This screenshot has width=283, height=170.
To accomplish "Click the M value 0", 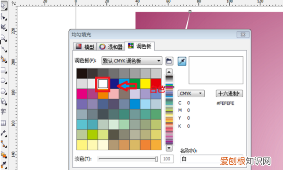I will tap(188, 110).
